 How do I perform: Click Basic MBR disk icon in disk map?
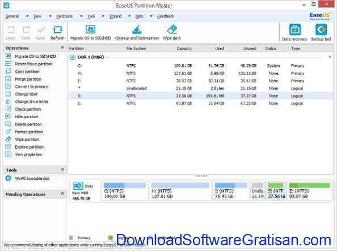[78, 186]
